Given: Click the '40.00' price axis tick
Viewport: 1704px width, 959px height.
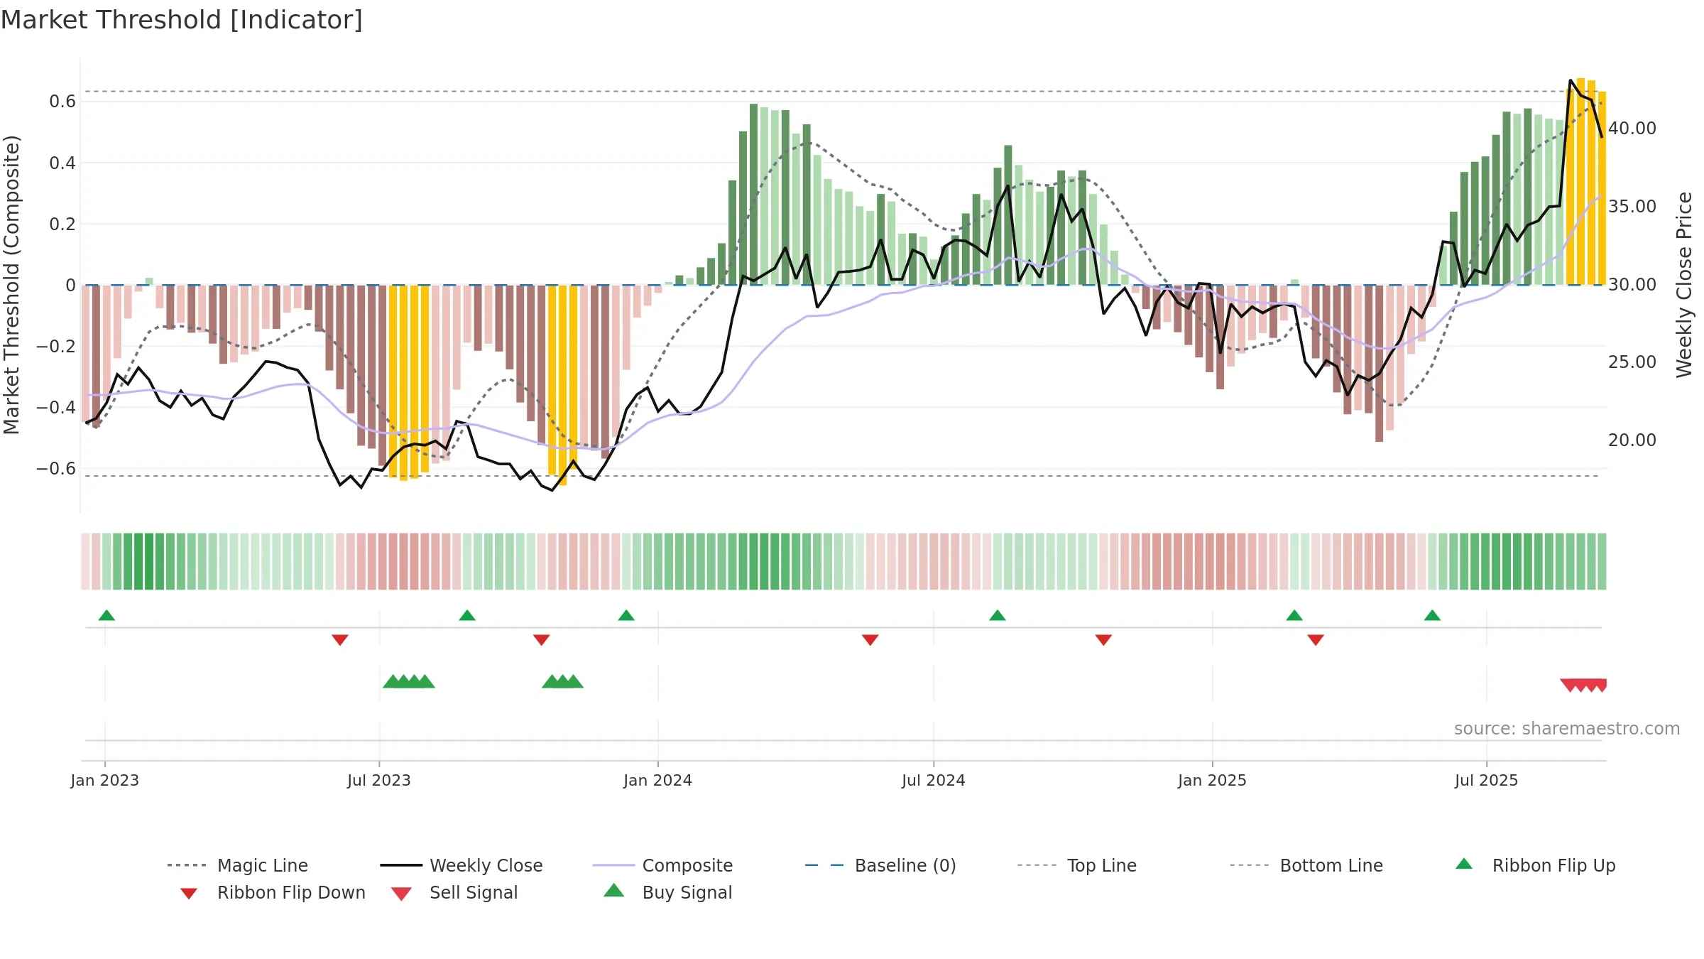Looking at the screenshot, I should click(x=1632, y=129).
